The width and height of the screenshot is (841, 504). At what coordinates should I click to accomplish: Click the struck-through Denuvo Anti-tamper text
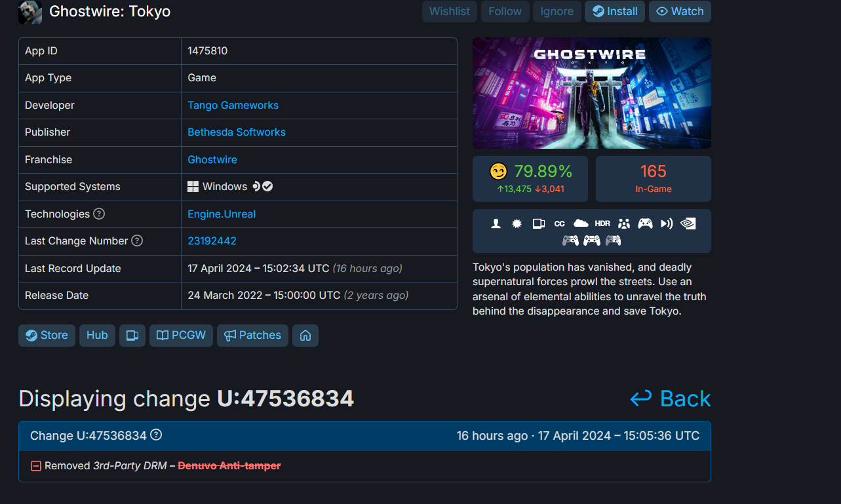(229, 465)
